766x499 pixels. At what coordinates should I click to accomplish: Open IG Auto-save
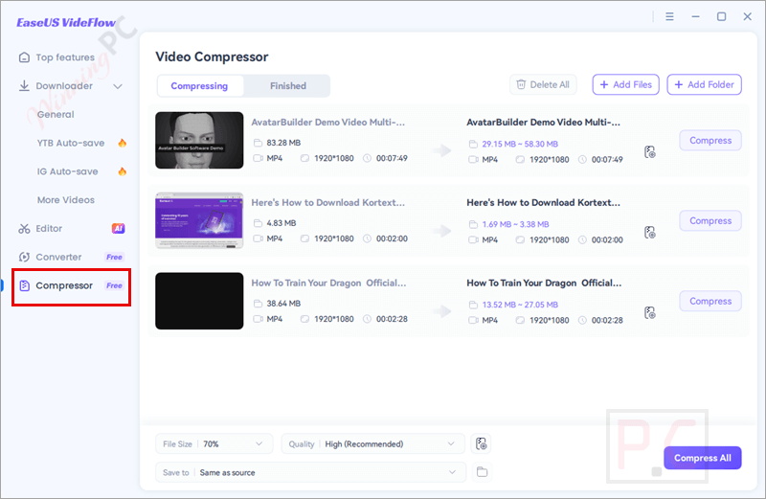[67, 171]
